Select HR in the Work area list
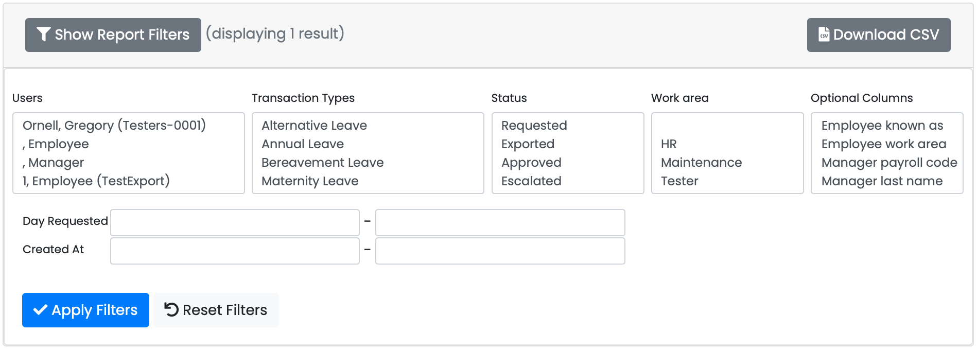977x349 pixels. click(669, 144)
